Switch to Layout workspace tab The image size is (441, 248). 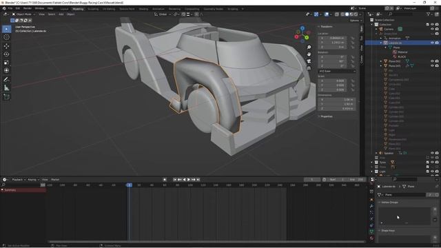pos(64,9)
